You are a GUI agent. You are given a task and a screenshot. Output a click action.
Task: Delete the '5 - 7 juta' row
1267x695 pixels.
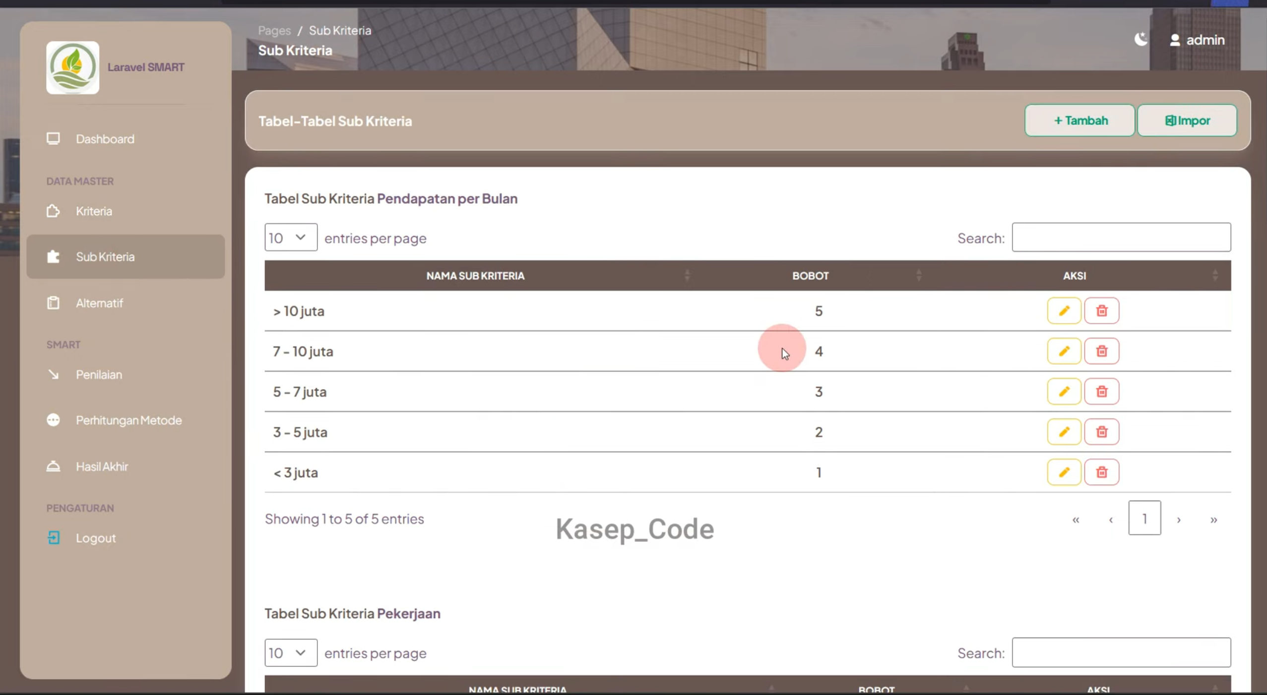[x=1101, y=392]
